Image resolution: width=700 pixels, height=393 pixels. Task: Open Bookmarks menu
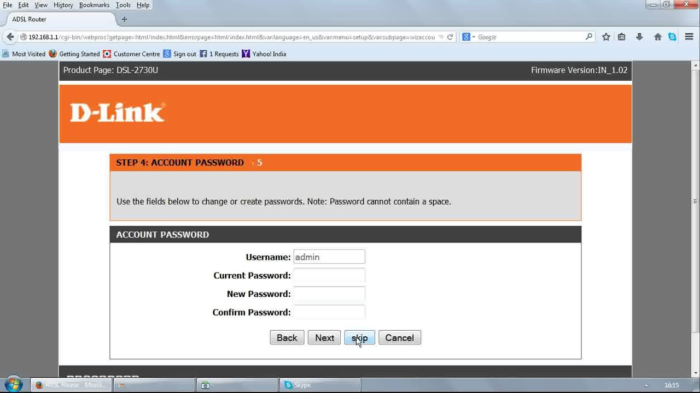(94, 5)
